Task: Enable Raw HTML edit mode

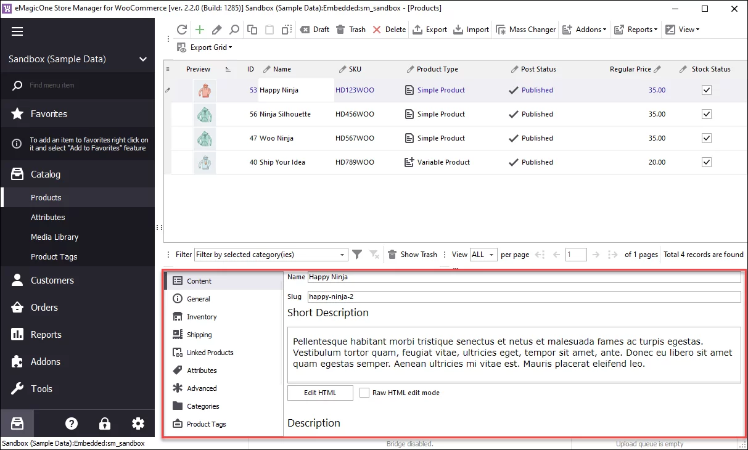Action: [364, 392]
